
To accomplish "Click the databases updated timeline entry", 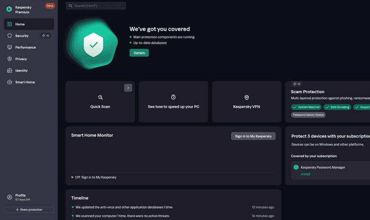I will (x=124, y=207).
